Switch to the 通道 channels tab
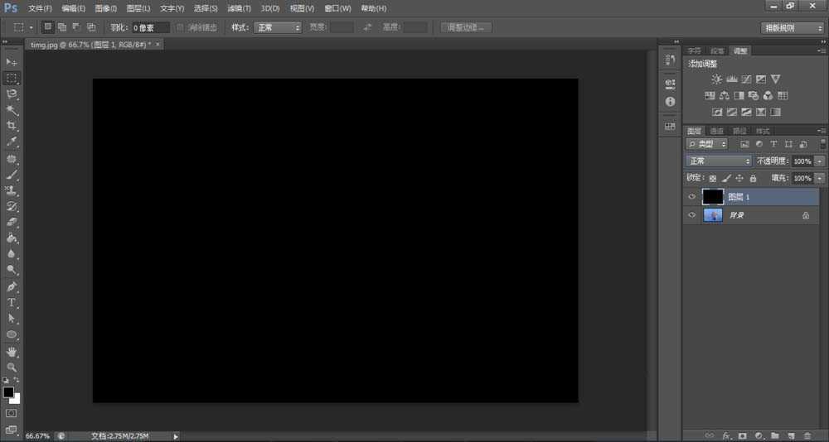Screen dimensions: 829x442 point(717,131)
